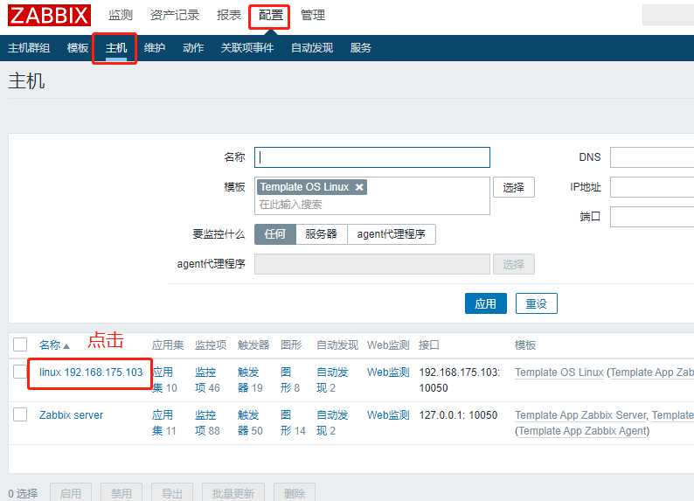The height and width of the screenshot is (501, 694).
Task: Click the 端口 input field
Action: click(651, 217)
